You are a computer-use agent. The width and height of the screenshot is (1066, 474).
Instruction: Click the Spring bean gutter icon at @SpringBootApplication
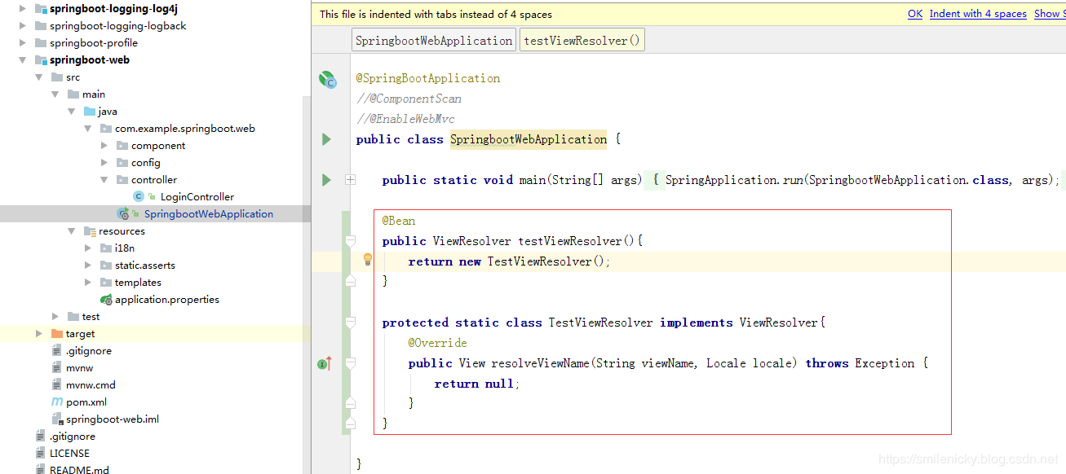pyautogui.click(x=327, y=79)
